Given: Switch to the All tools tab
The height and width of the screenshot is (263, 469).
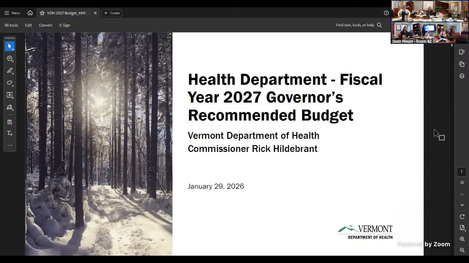Looking at the screenshot, I should [11, 25].
